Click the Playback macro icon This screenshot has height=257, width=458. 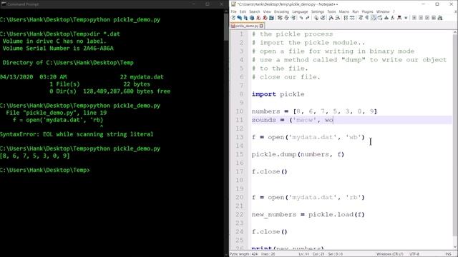tap(427, 18)
